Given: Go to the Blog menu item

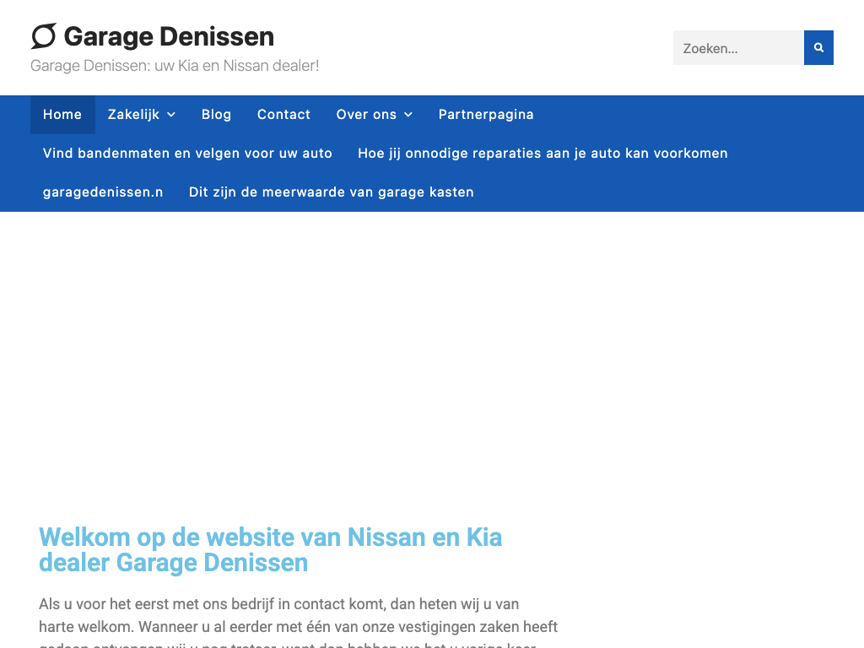Looking at the screenshot, I should (217, 115).
